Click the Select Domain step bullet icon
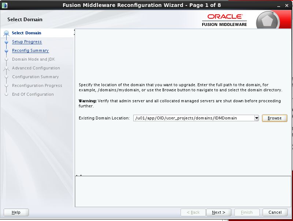 6,33
